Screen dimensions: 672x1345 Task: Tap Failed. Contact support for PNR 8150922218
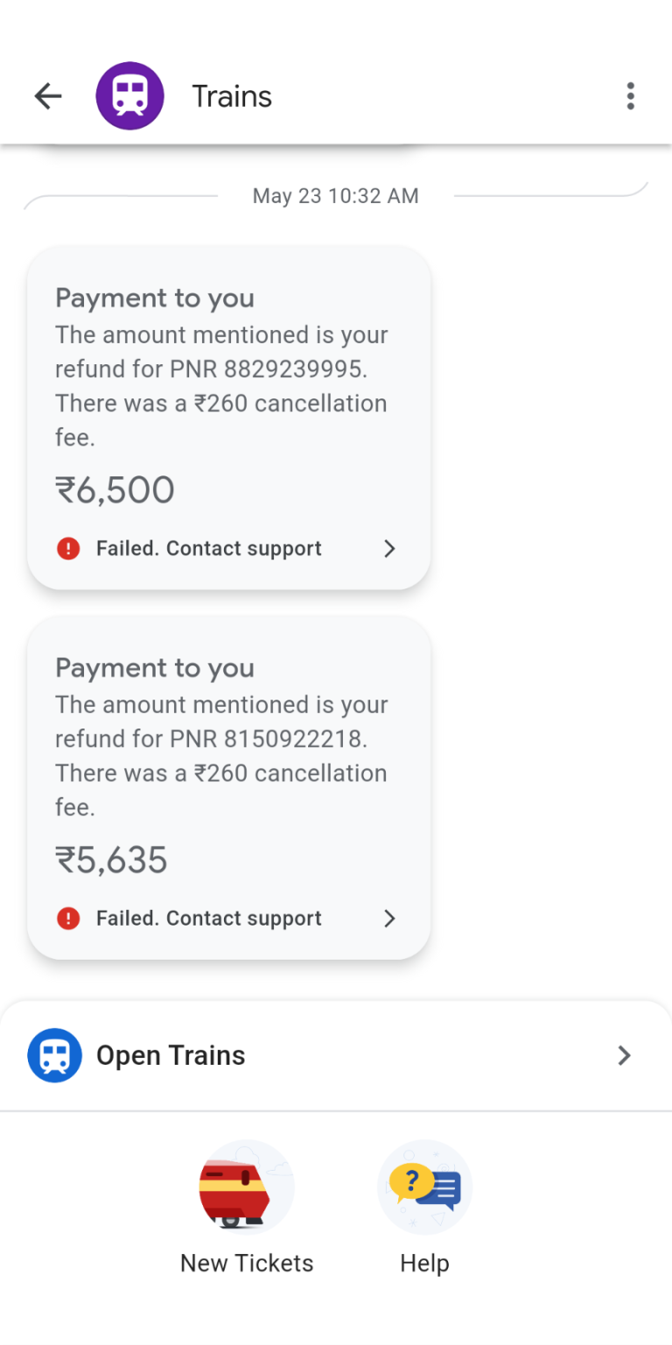208,919
